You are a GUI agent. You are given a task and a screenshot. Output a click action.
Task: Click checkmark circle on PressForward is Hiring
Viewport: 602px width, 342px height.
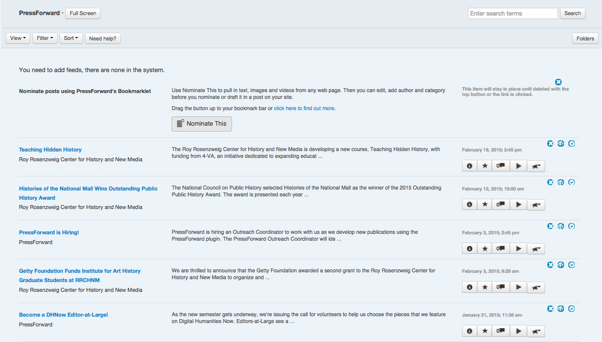(x=572, y=226)
